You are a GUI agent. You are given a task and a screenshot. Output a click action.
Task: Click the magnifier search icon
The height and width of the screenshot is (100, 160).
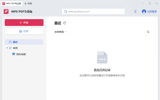[65, 11]
